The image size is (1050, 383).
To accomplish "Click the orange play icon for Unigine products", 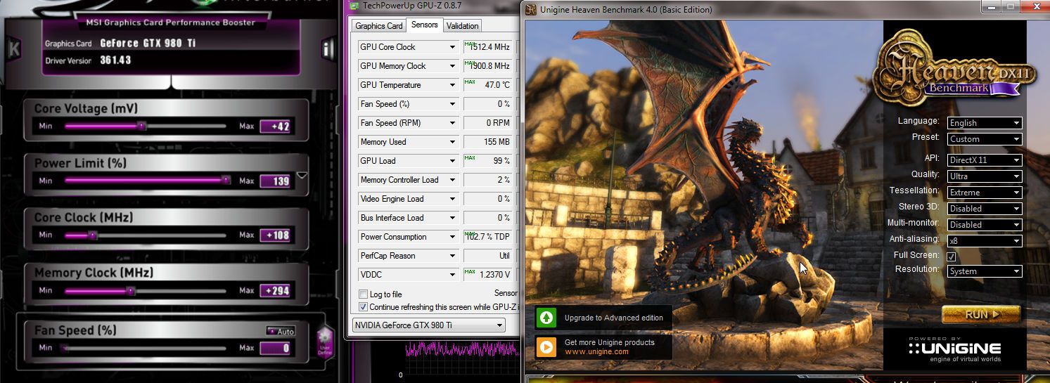I will (x=546, y=346).
